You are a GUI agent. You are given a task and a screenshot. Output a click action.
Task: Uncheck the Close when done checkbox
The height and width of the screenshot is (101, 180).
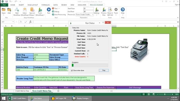point(72,70)
